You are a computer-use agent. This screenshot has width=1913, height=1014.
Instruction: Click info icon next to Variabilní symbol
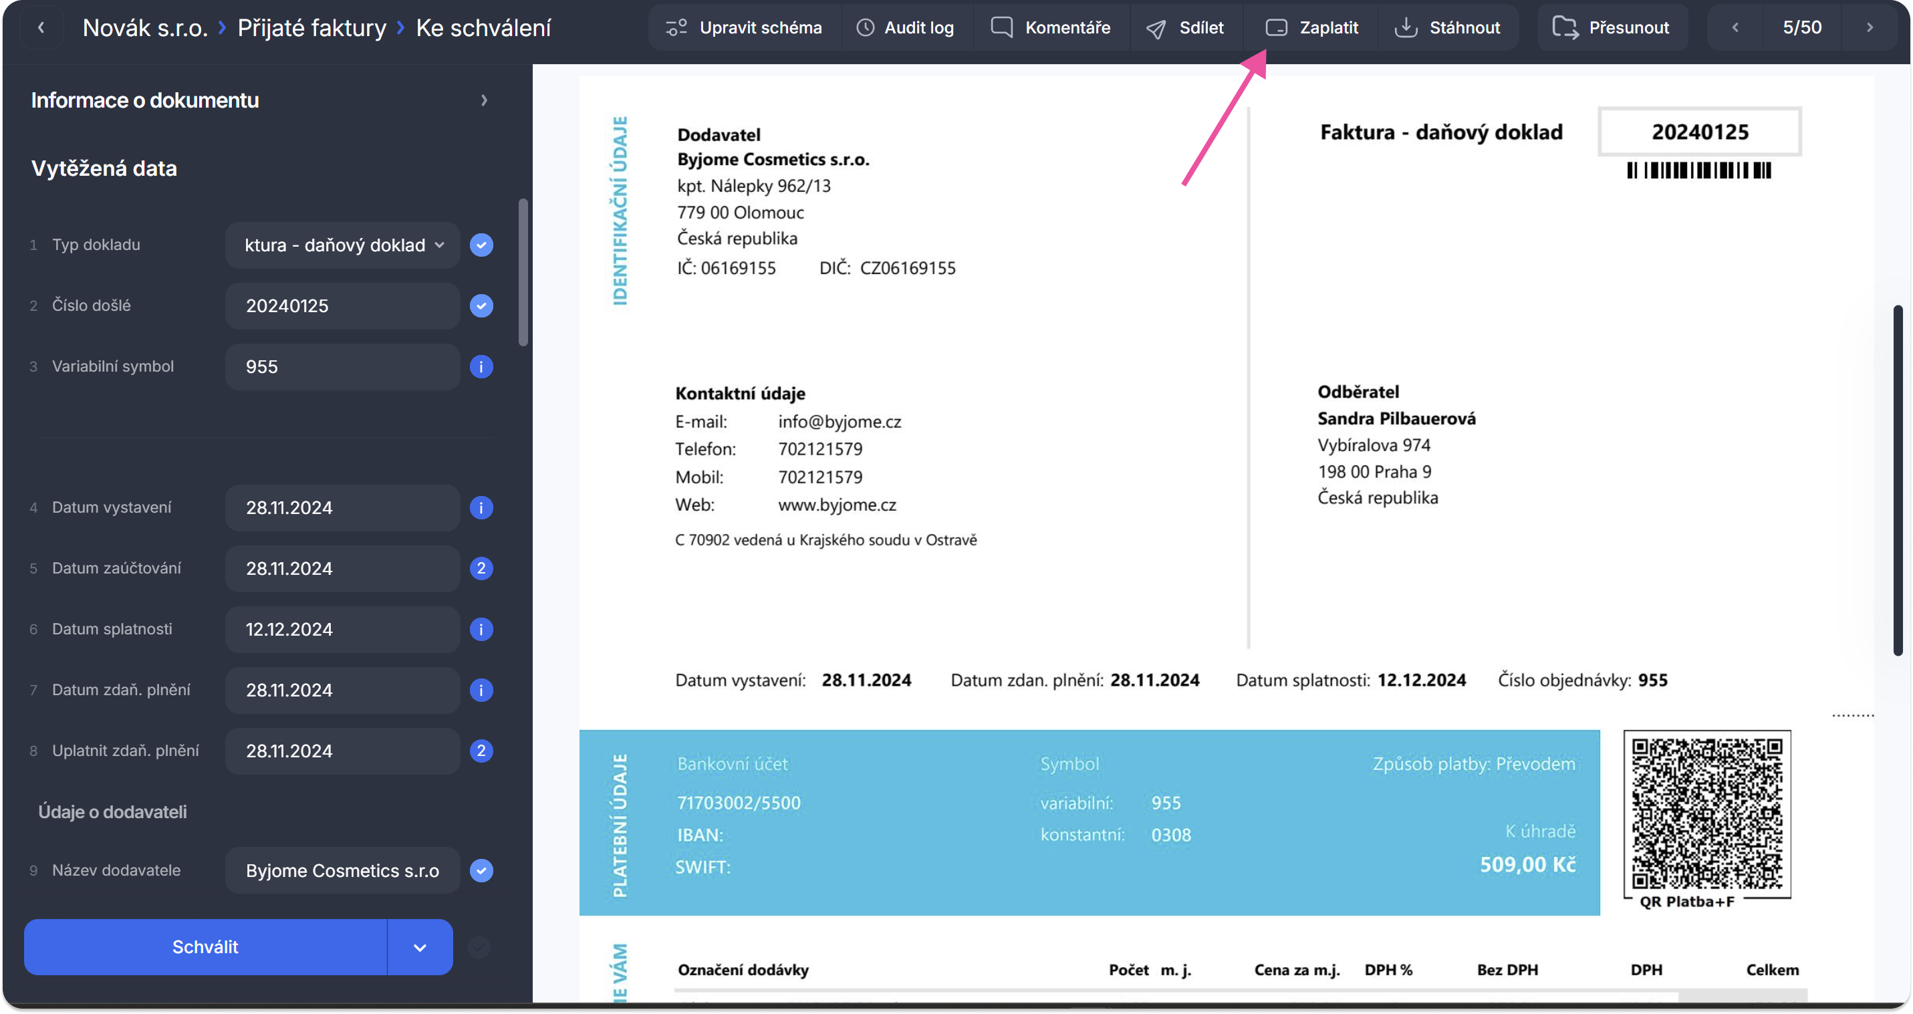click(x=481, y=366)
